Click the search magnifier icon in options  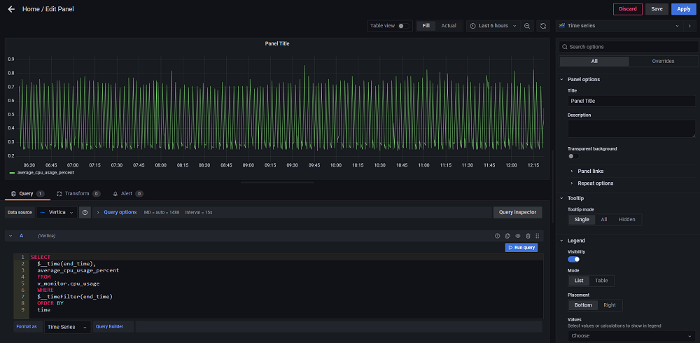(565, 47)
